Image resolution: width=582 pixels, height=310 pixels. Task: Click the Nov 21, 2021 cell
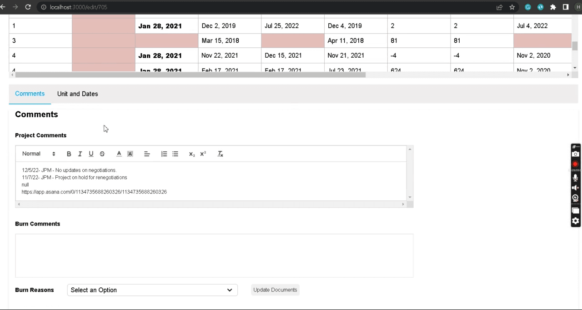pos(356,55)
